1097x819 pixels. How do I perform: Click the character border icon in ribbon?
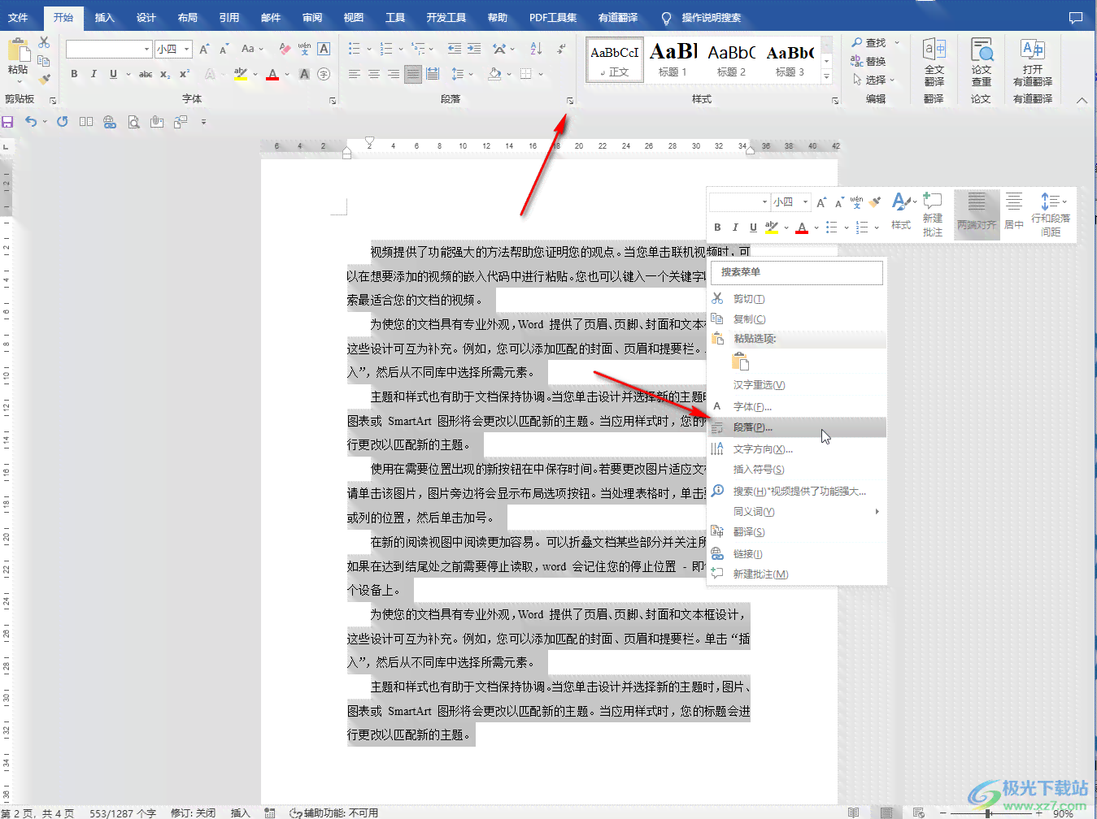pyautogui.click(x=324, y=49)
